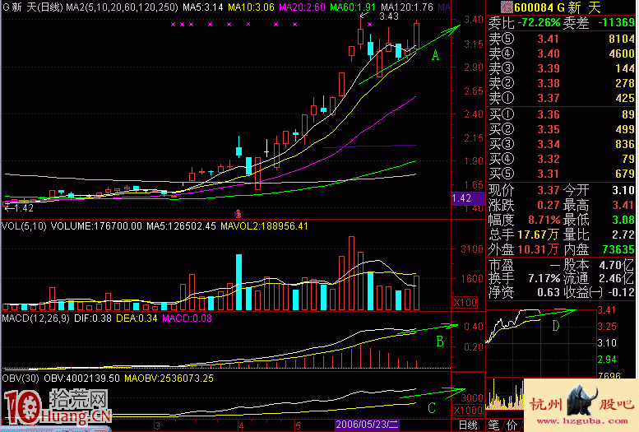Click the purple 1.42 price axis tag
639x432 pixels.
[462, 198]
